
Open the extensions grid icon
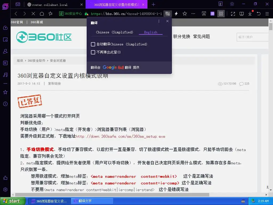[221, 14]
